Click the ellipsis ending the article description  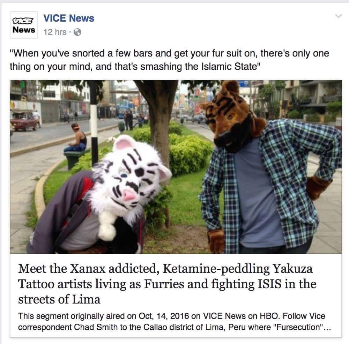point(327,328)
